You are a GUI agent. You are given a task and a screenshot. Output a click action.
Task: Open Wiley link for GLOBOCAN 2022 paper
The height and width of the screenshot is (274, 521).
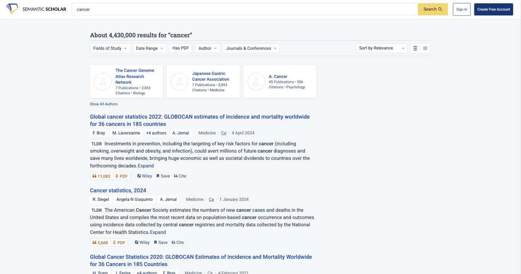coord(144,176)
